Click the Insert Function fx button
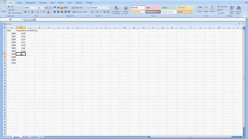This screenshot has width=248, height=139. tap(34, 20)
